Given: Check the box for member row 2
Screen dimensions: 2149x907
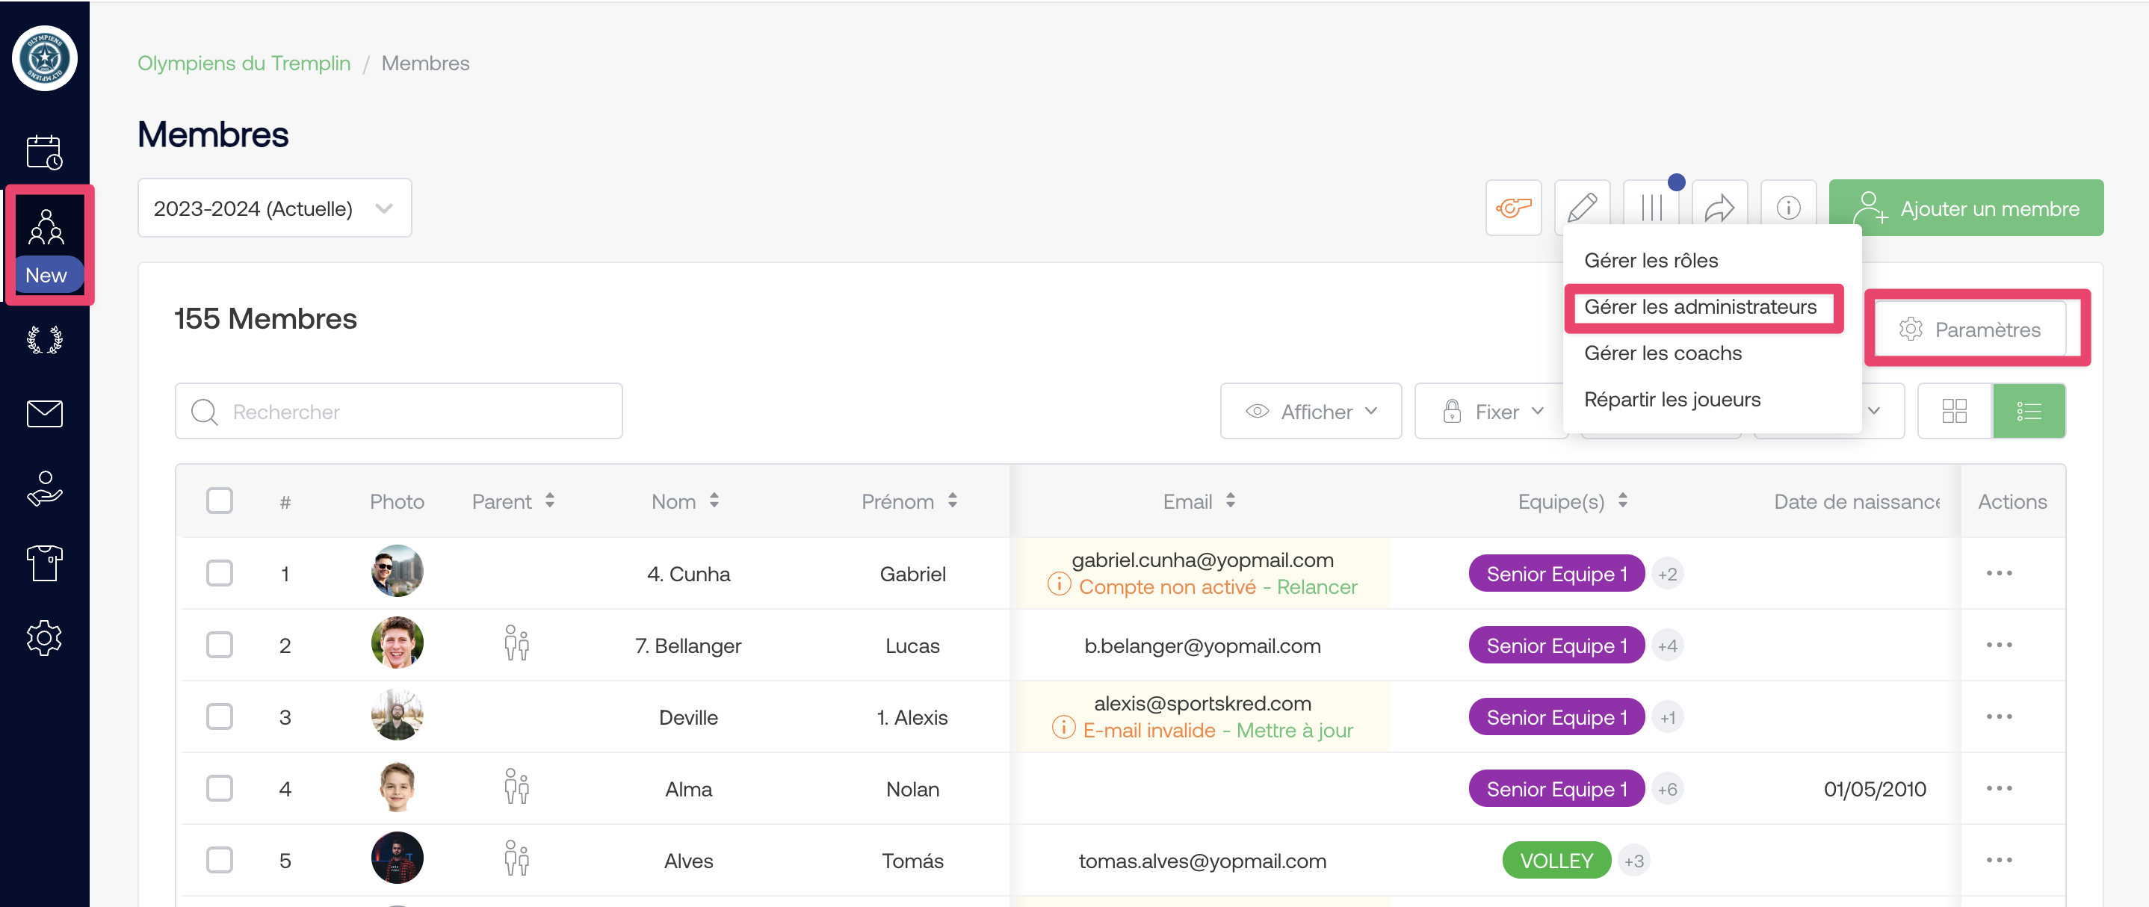Looking at the screenshot, I should click(220, 645).
